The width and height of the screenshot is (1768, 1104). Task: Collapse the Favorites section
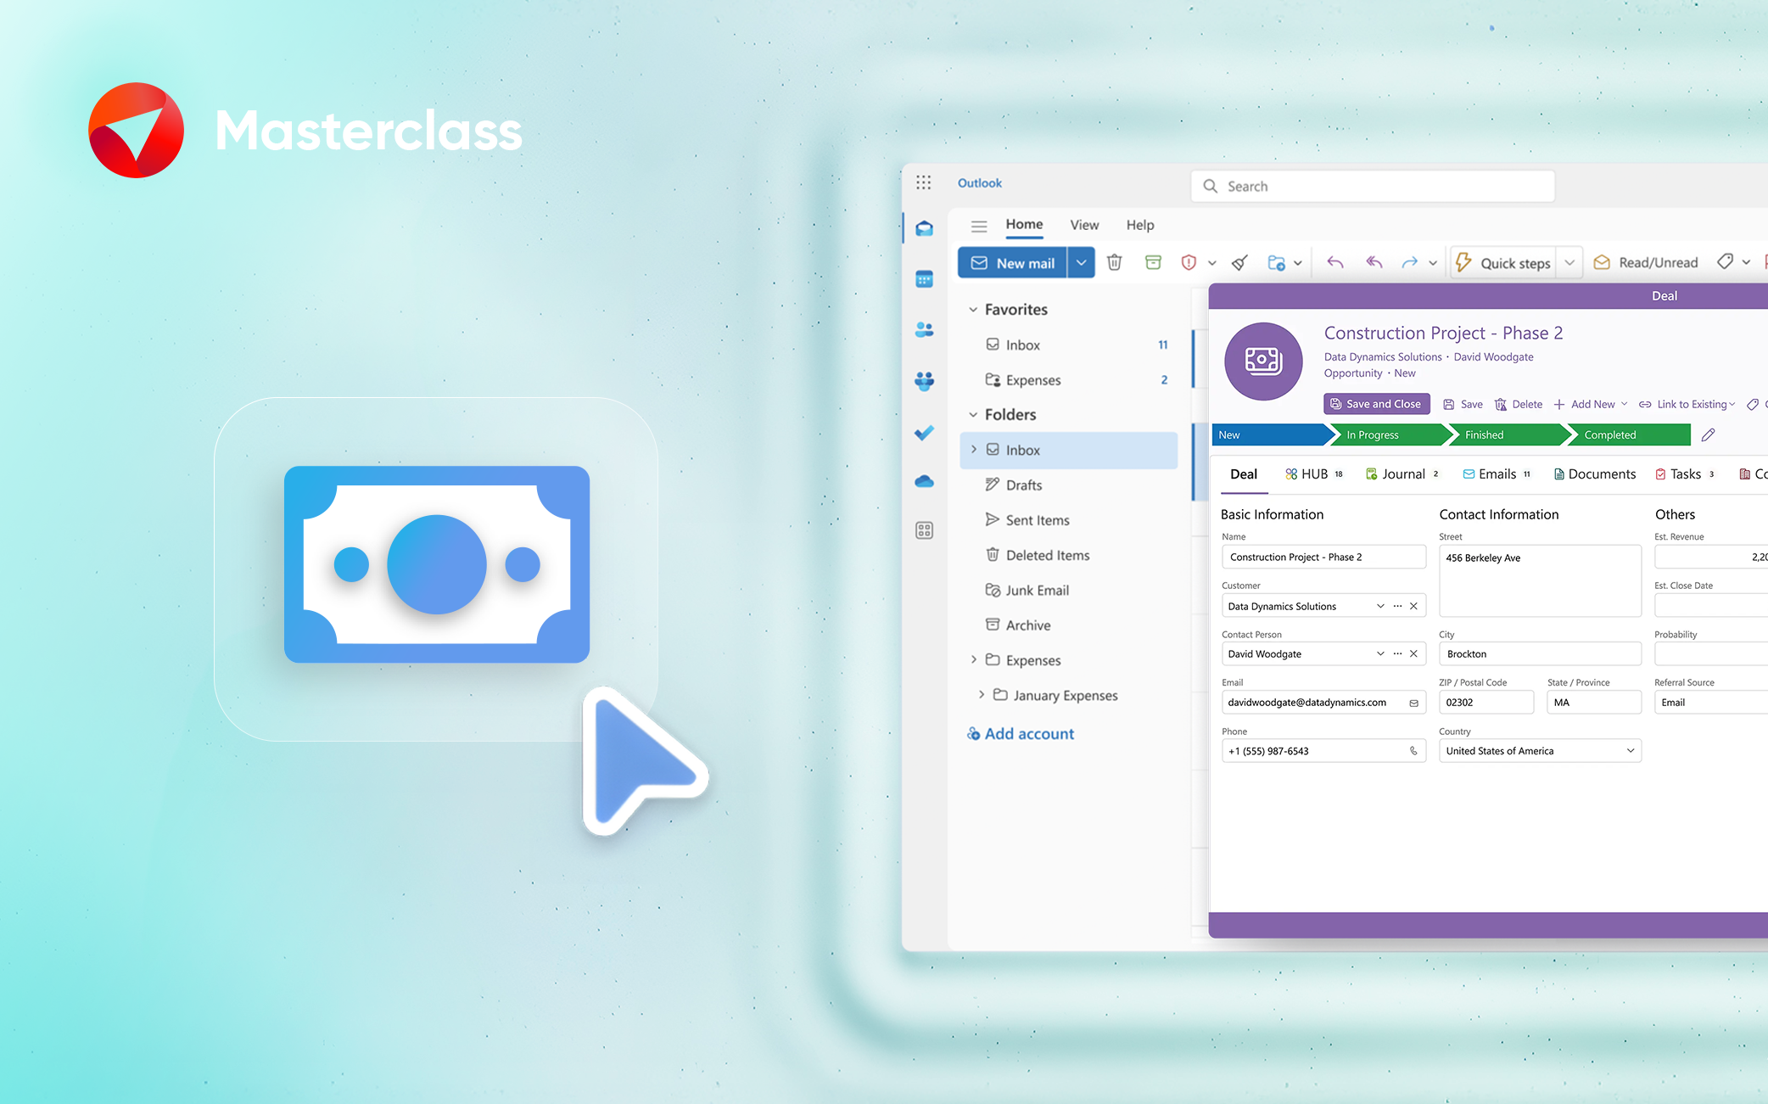[x=973, y=309]
